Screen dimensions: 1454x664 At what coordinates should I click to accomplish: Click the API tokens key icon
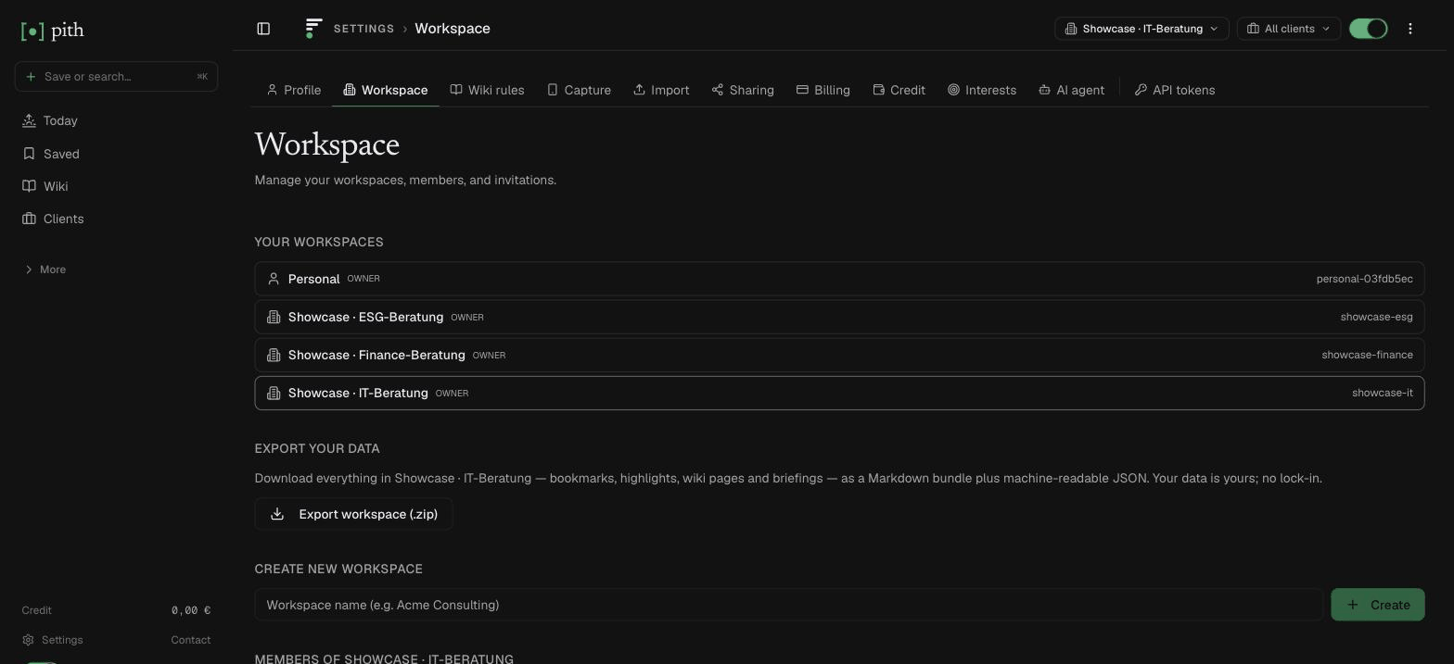[1141, 90]
